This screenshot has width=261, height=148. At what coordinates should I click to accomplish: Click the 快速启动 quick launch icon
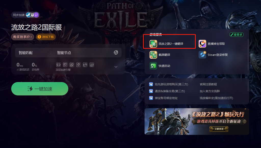tap(153, 66)
